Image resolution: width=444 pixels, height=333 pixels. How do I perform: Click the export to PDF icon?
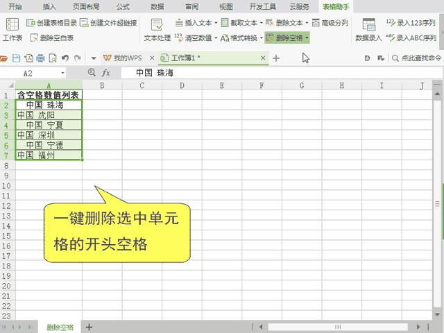coord(28,58)
